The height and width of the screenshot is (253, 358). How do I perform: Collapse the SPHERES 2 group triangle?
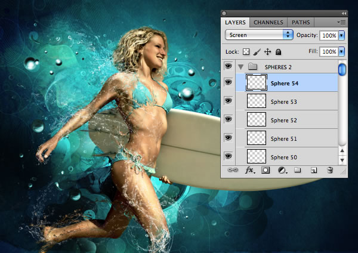click(240, 67)
